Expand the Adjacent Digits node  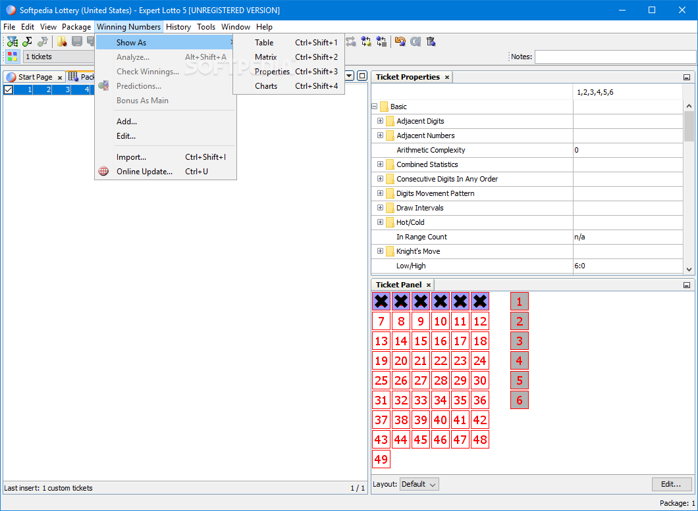point(380,121)
